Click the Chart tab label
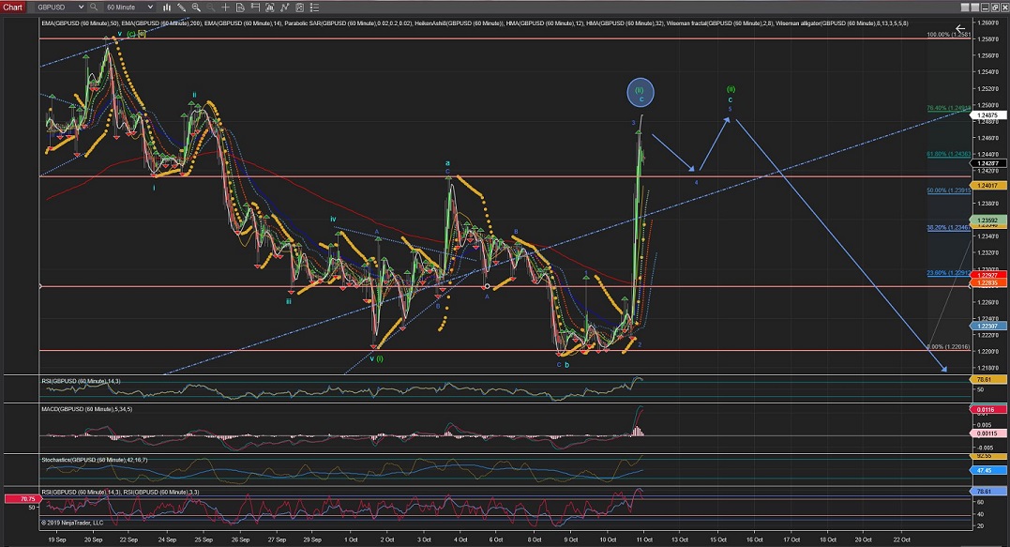Image resolution: width=1010 pixels, height=547 pixels. pos(13,6)
